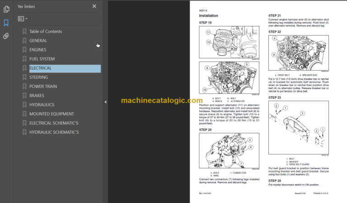Click the 'Yer İmleri' panel title
The height and width of the screenshot is (203, 347).
pyautogui.click(x=26, y=7)
